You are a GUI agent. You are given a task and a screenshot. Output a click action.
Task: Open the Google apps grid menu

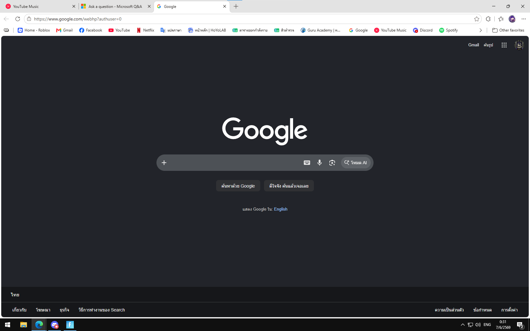(504, 45)
